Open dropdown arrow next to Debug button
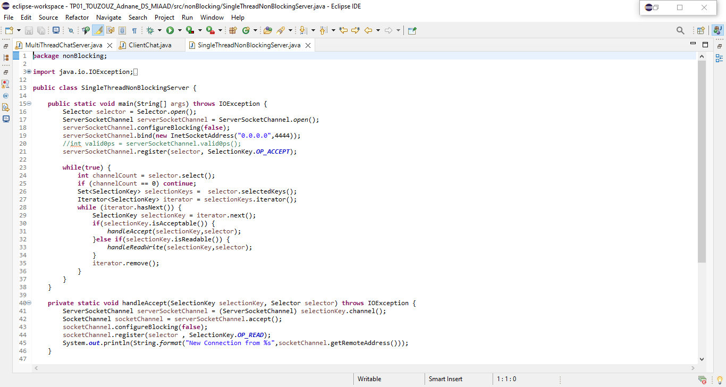Viewport: 726px width, 387px height. (159, 30)
